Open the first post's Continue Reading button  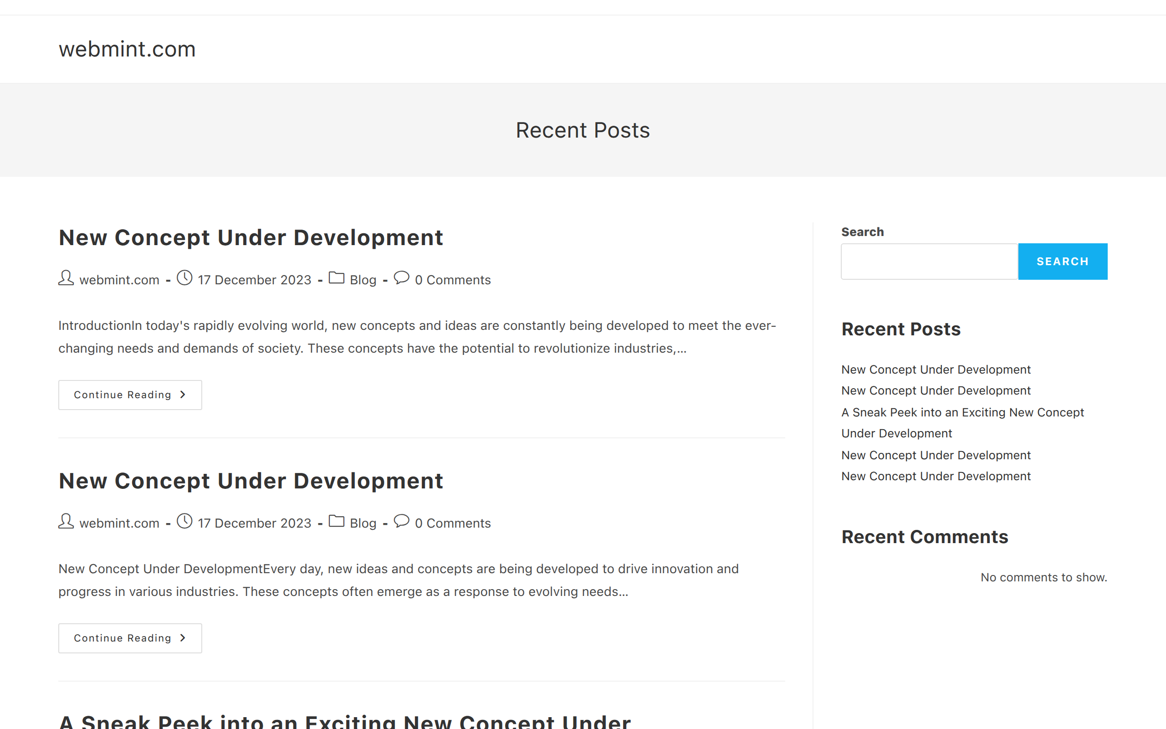(x=130, y=395)
